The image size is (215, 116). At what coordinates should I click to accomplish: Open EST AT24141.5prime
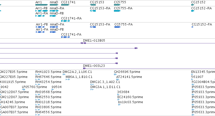coord(129,77)
